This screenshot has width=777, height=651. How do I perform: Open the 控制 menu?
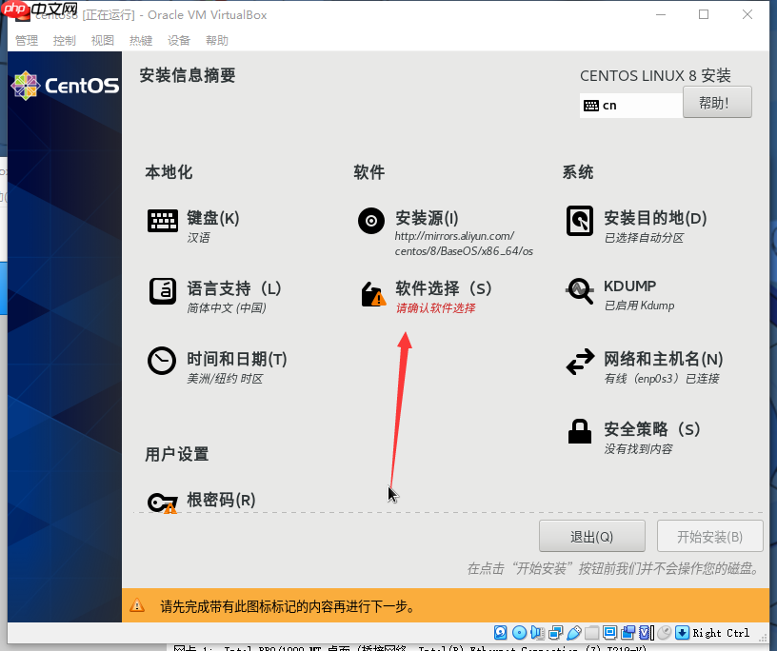coord(64,40)
